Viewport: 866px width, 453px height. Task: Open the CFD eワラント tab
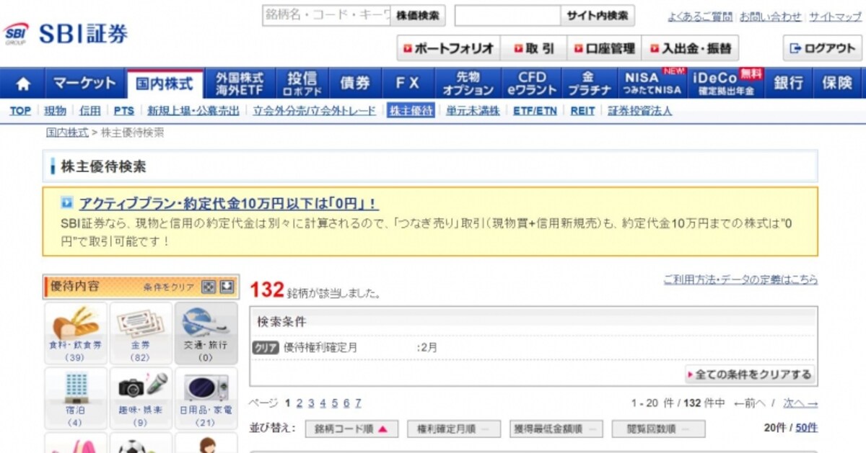tap(532, 84)
